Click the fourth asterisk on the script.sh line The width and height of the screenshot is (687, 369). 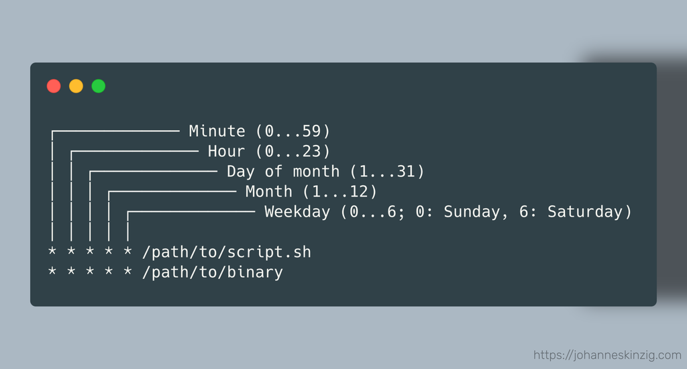point(109,254)
